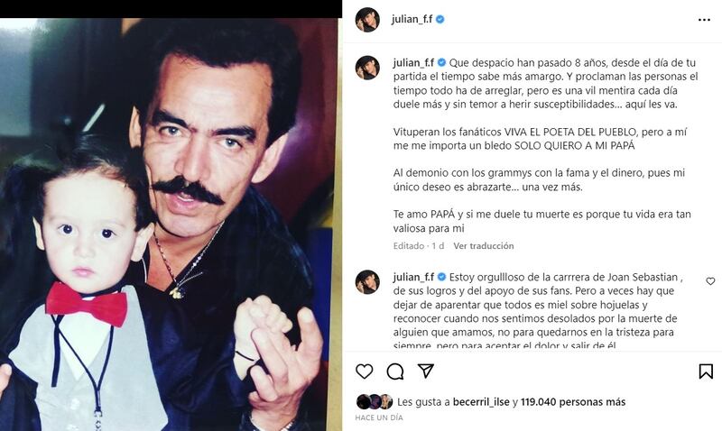Like the post with the heart icon

365,371
